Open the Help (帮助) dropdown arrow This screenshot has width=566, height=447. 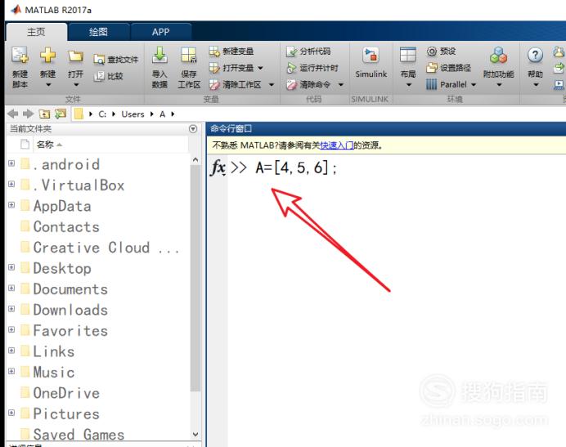pos(536,85)
